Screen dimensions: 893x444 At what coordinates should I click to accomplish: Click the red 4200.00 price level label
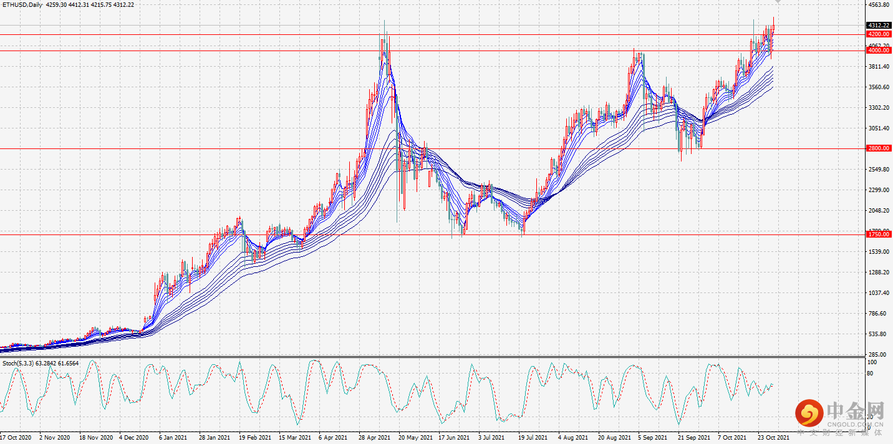pos(878,34)
